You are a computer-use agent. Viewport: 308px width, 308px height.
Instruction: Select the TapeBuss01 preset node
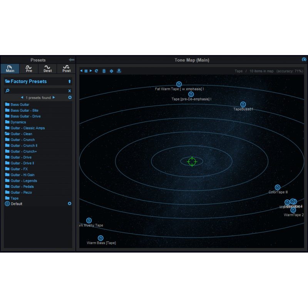243,104
